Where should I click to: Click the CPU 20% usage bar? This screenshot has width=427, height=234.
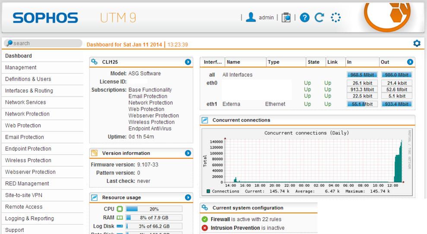154,209
